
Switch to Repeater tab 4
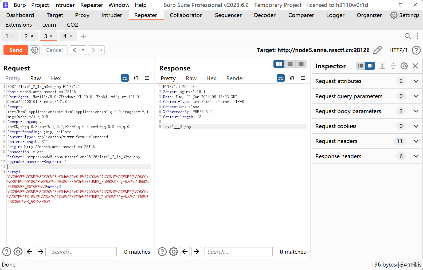click(65, 36)
